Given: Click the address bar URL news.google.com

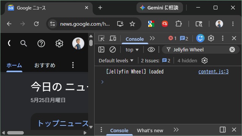Looking at the screenshot, I should pos(85,24).
